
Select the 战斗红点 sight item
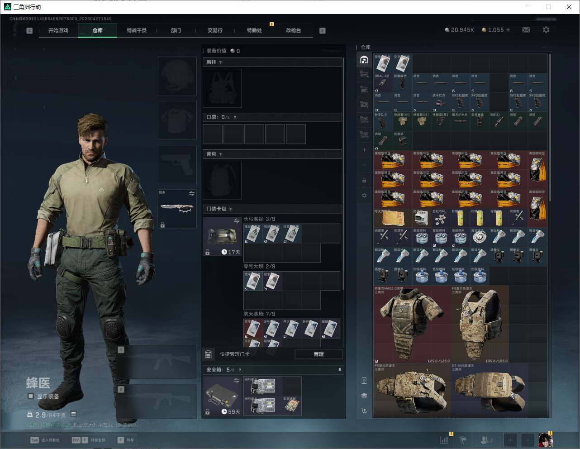[x=441, y=102]
